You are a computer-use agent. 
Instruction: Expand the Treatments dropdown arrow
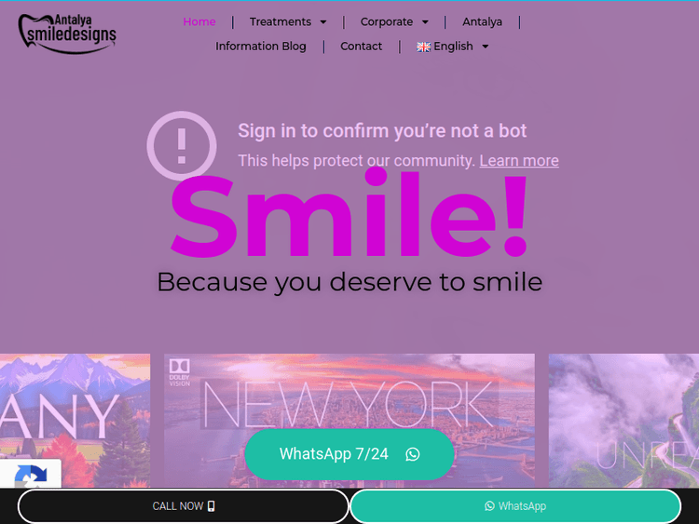click(x=323, y=21)
